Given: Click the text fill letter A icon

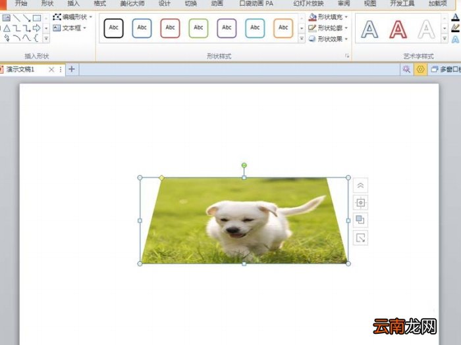Looking at the screenshot, I should coord(455,18).
